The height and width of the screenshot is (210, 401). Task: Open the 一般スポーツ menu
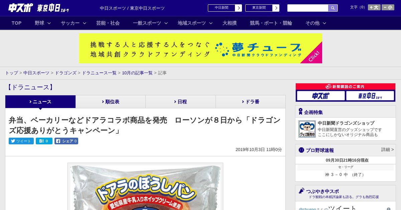tap(147, 23)
